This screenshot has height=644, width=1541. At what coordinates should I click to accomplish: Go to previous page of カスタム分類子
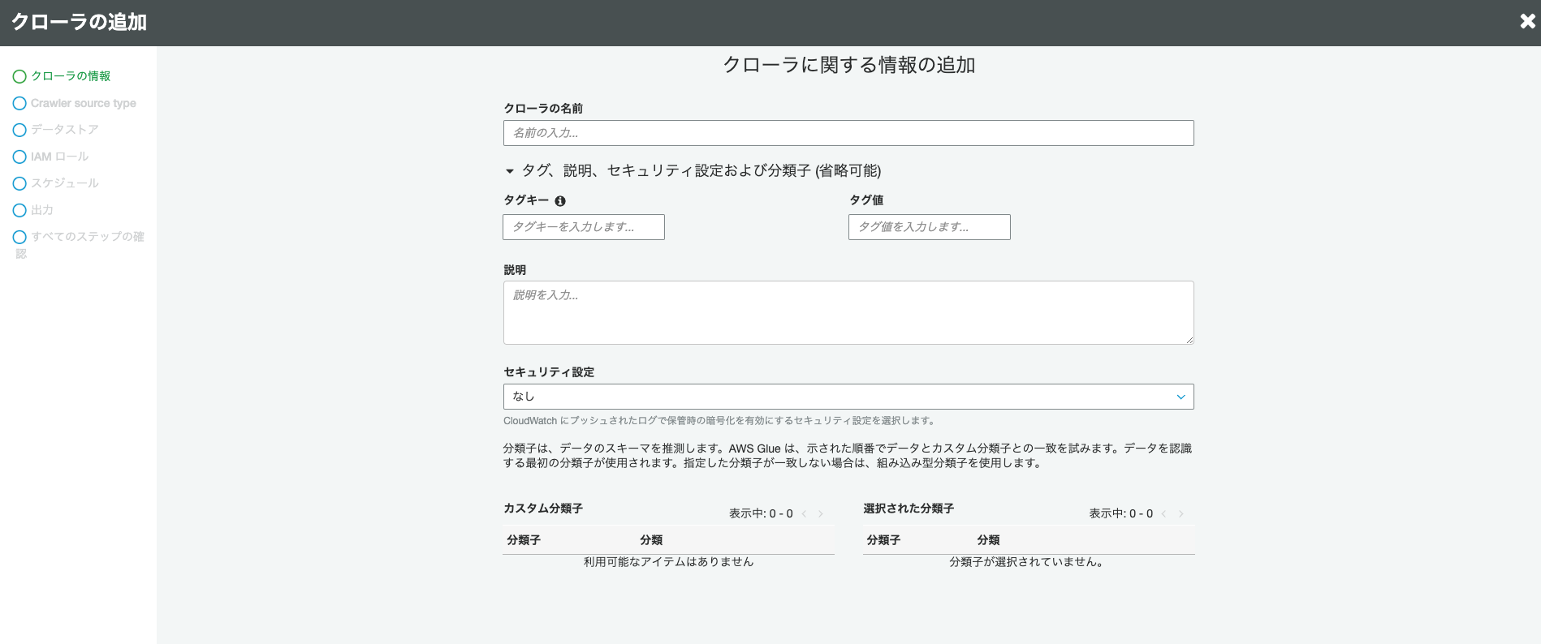pos(804,513)
